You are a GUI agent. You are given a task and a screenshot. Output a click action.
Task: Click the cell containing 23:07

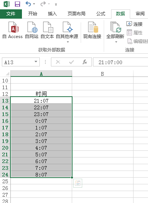coord(41,114)
